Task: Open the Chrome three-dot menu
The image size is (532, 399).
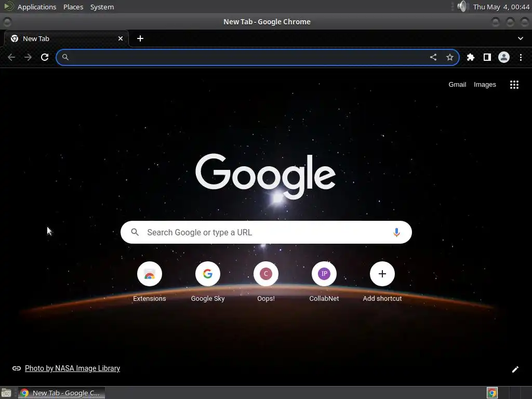Action: point(521,57)
